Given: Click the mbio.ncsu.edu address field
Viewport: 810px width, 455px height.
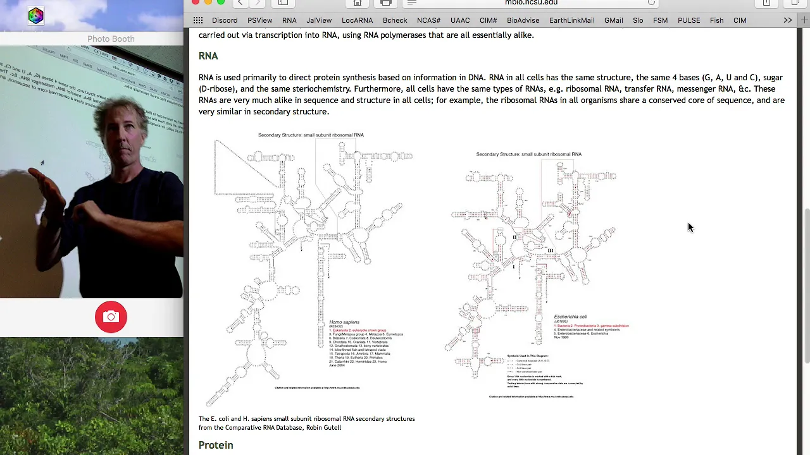Looking at the screenshot, I should point(531,3).
